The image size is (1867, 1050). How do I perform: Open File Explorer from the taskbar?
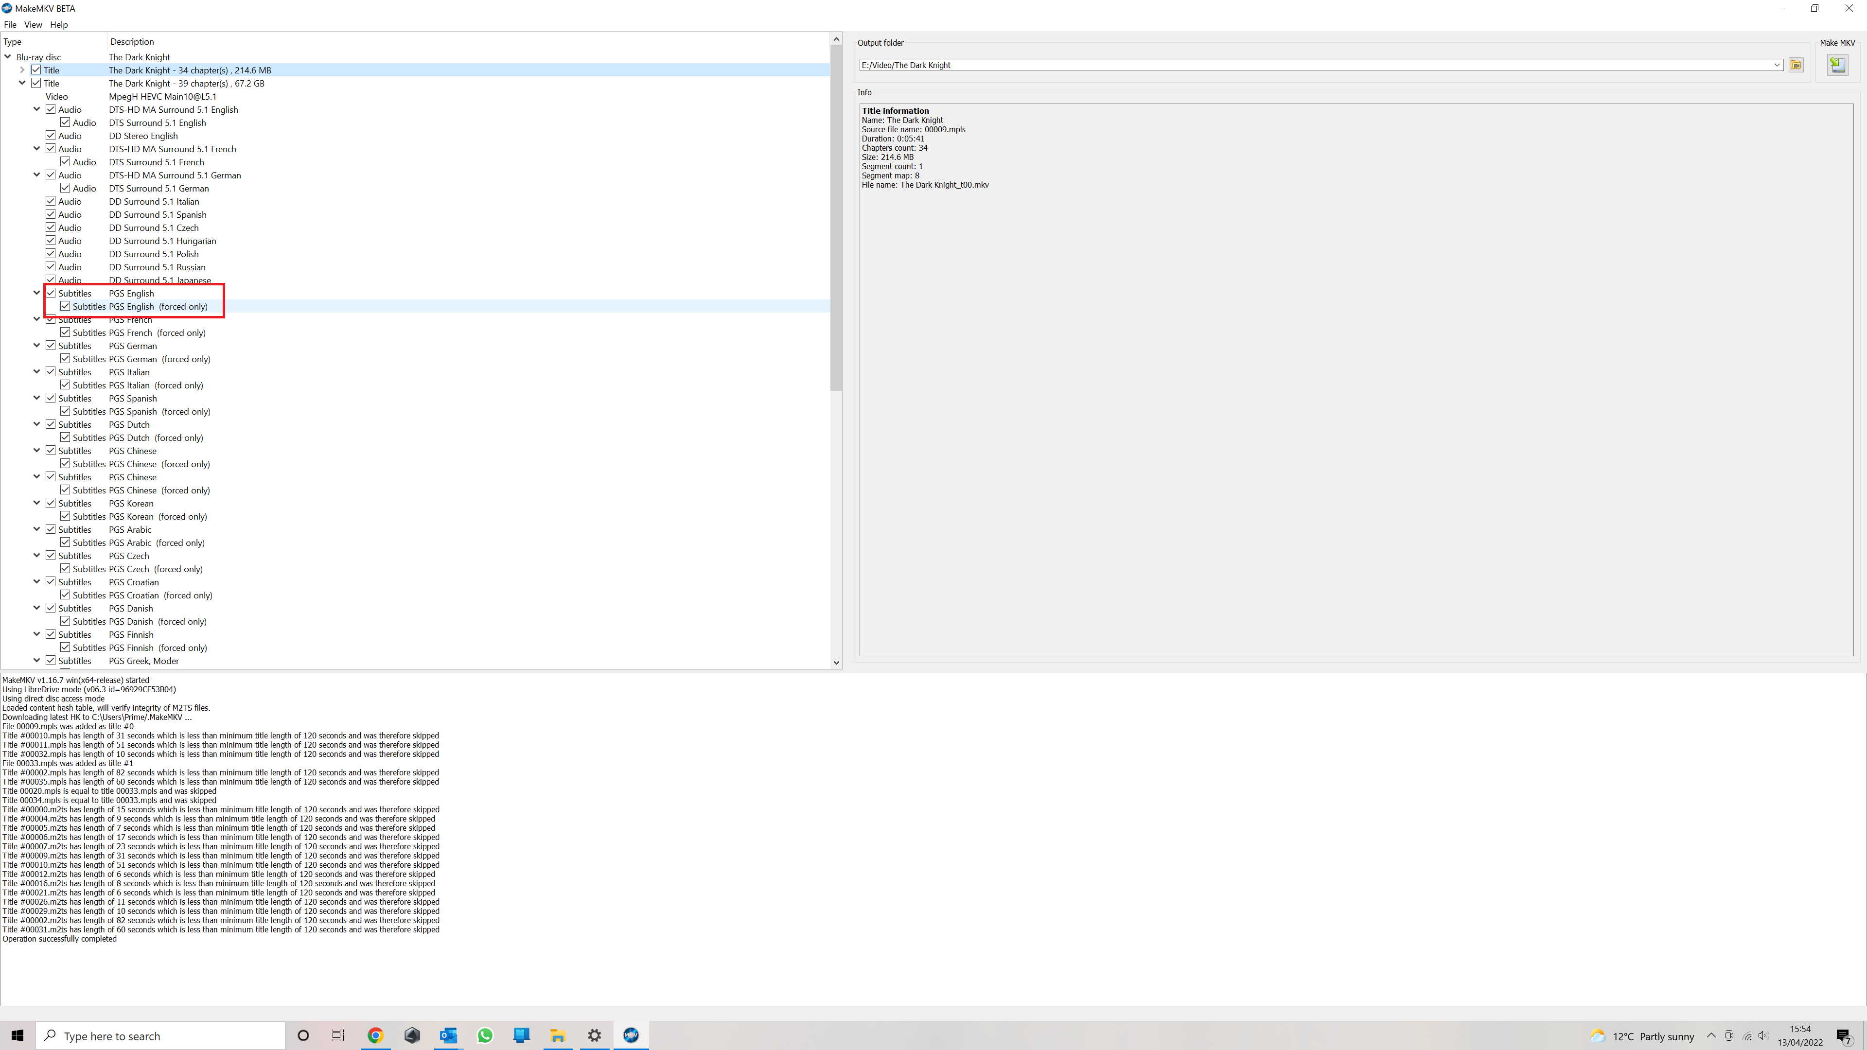point(557,1035)
